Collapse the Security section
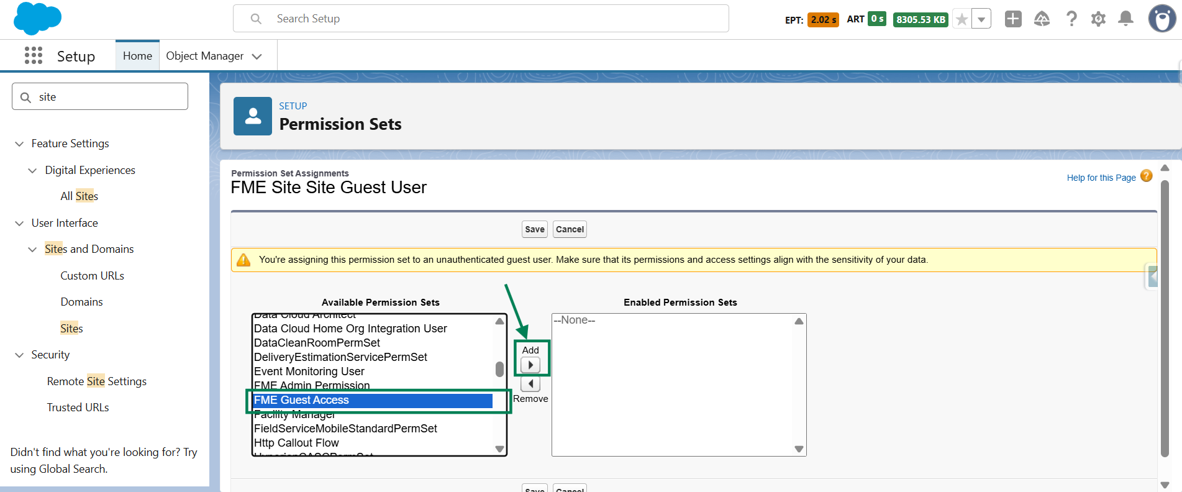Image resolution: width=1182 pixels, height=492 pixels. (x=19, y=355)
